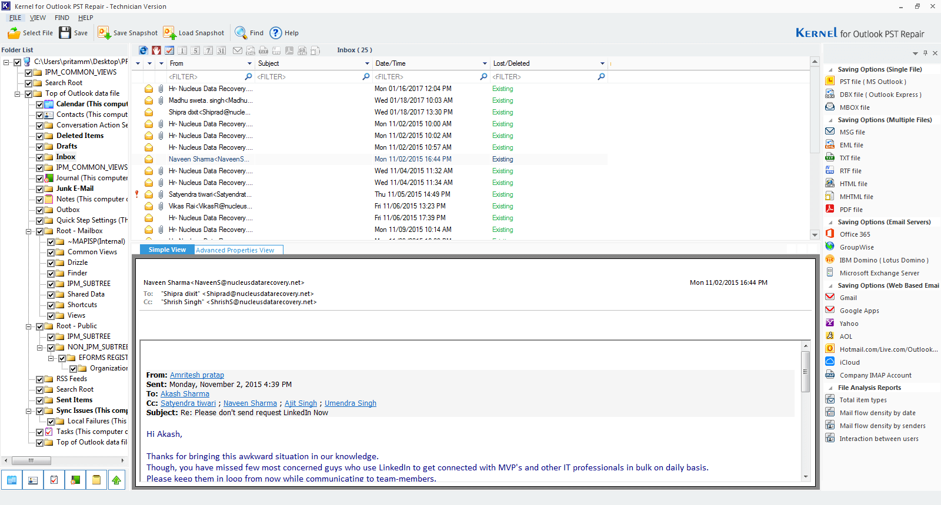Open the FIND menu
Image resolution: width=941 pixels, height=505 pixels.
click(x=62, y=18)
